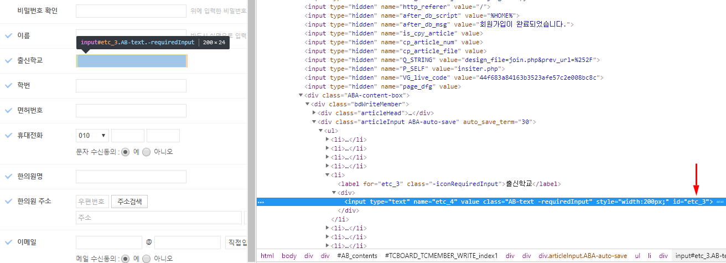Image resolution: width=726 pixels, height=263 pixels.
Task: Expand the articleHead div node
Action: click(315, 113)
